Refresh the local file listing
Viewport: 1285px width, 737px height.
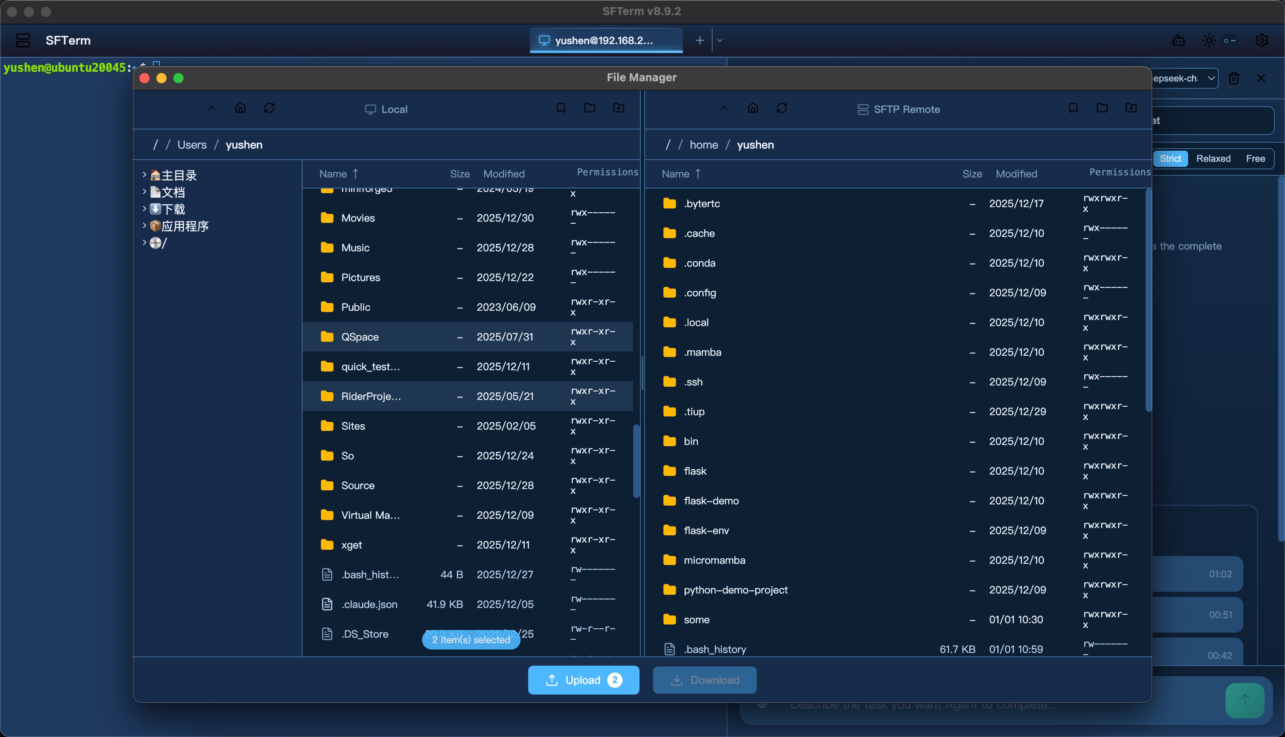[269, 108]
